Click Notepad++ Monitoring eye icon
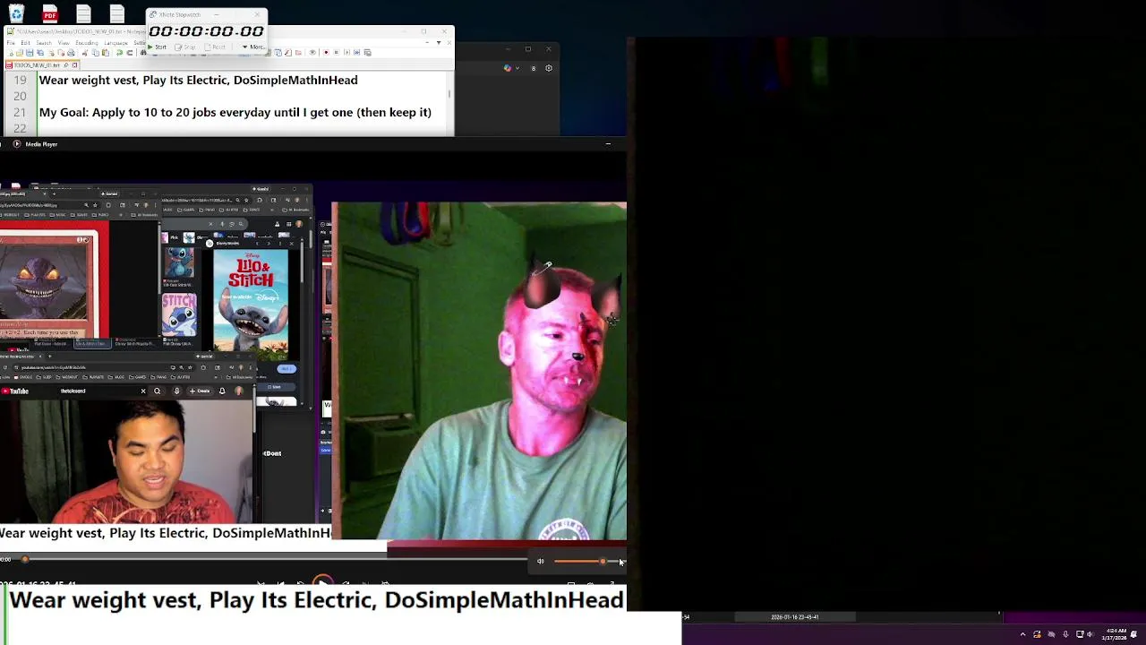The image size is (1146, 645). click(x=312, y=52)
